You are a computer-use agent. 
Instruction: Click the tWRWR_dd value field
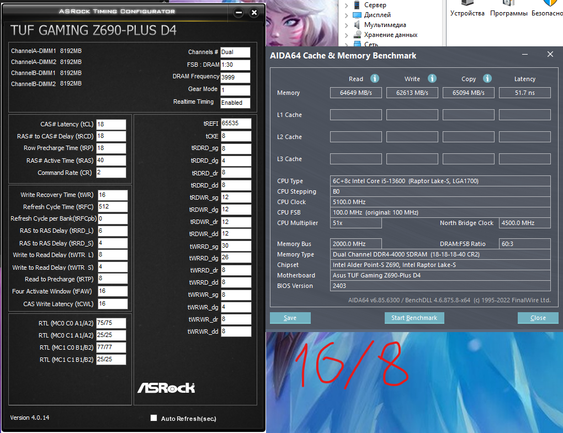(x=236, y=332)
